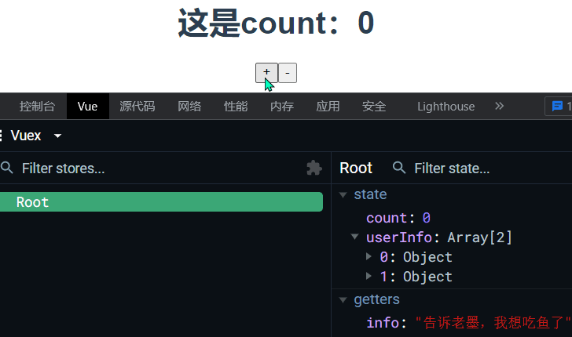This screenshot has height=337, width=572.
Task: Open the 内存 memory tab
Action: tap(282, 107)
